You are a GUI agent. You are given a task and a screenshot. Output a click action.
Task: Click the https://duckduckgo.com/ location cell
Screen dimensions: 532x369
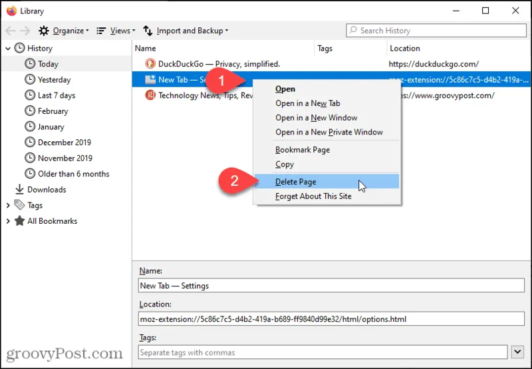[434, 64]
